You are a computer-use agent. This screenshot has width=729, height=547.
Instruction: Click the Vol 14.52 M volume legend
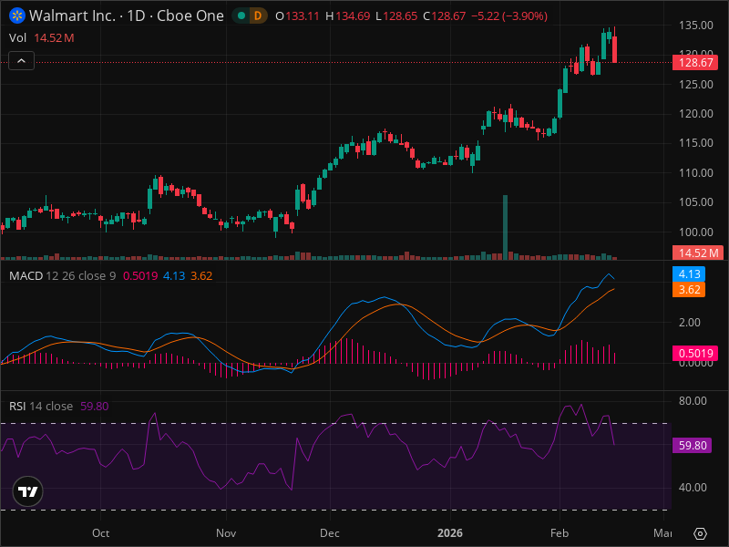(42, 37)
